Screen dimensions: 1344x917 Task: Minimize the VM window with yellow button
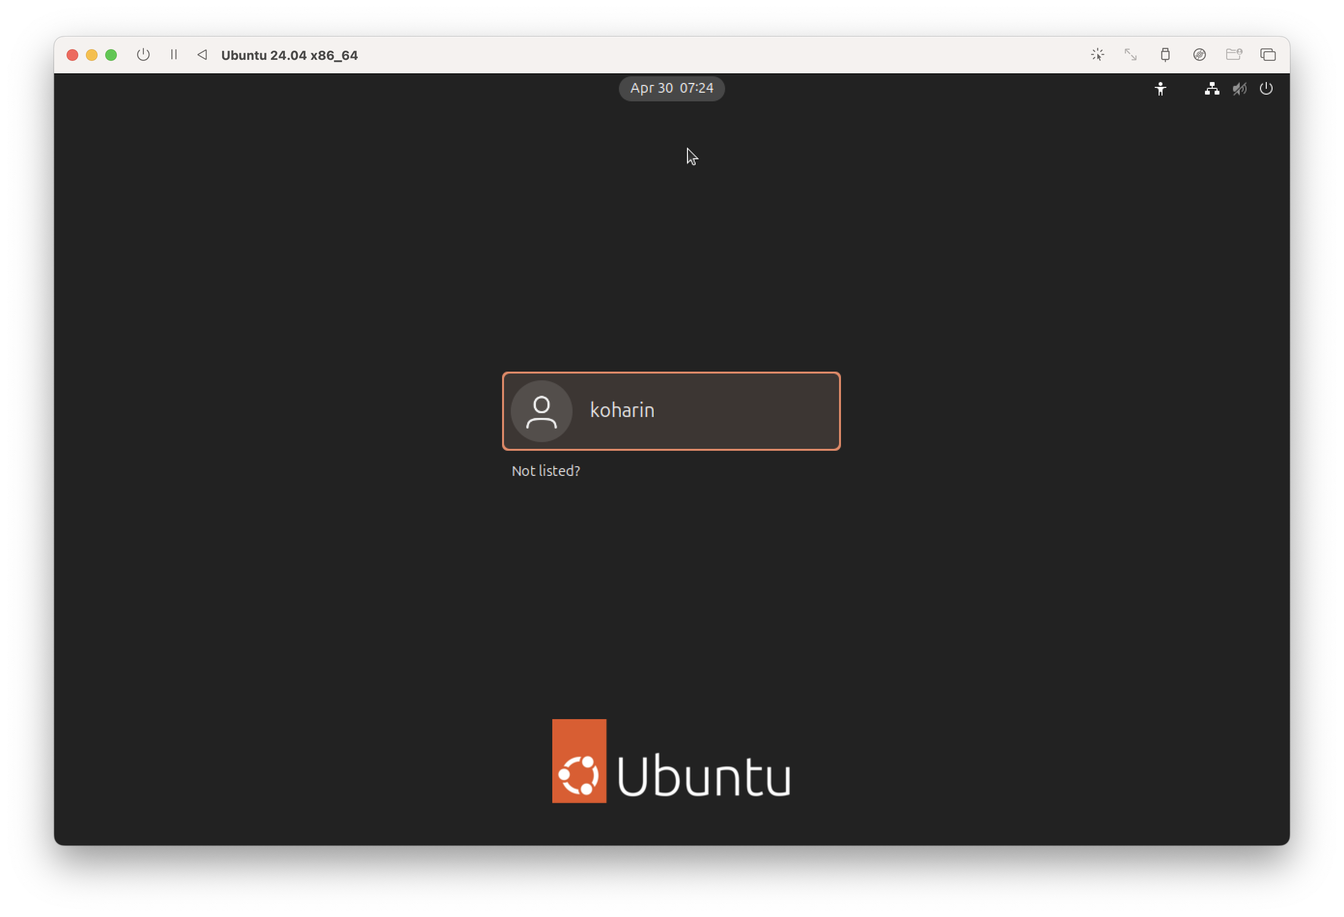coord(91,55)
